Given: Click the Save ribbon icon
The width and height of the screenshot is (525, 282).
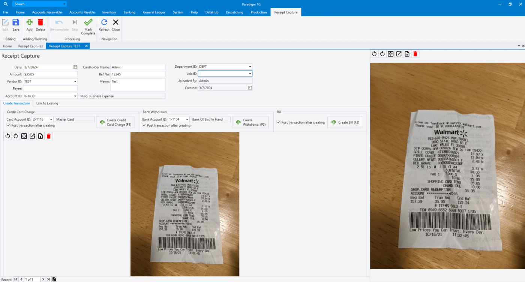Looking at the screenshot, I should point(16,22).
